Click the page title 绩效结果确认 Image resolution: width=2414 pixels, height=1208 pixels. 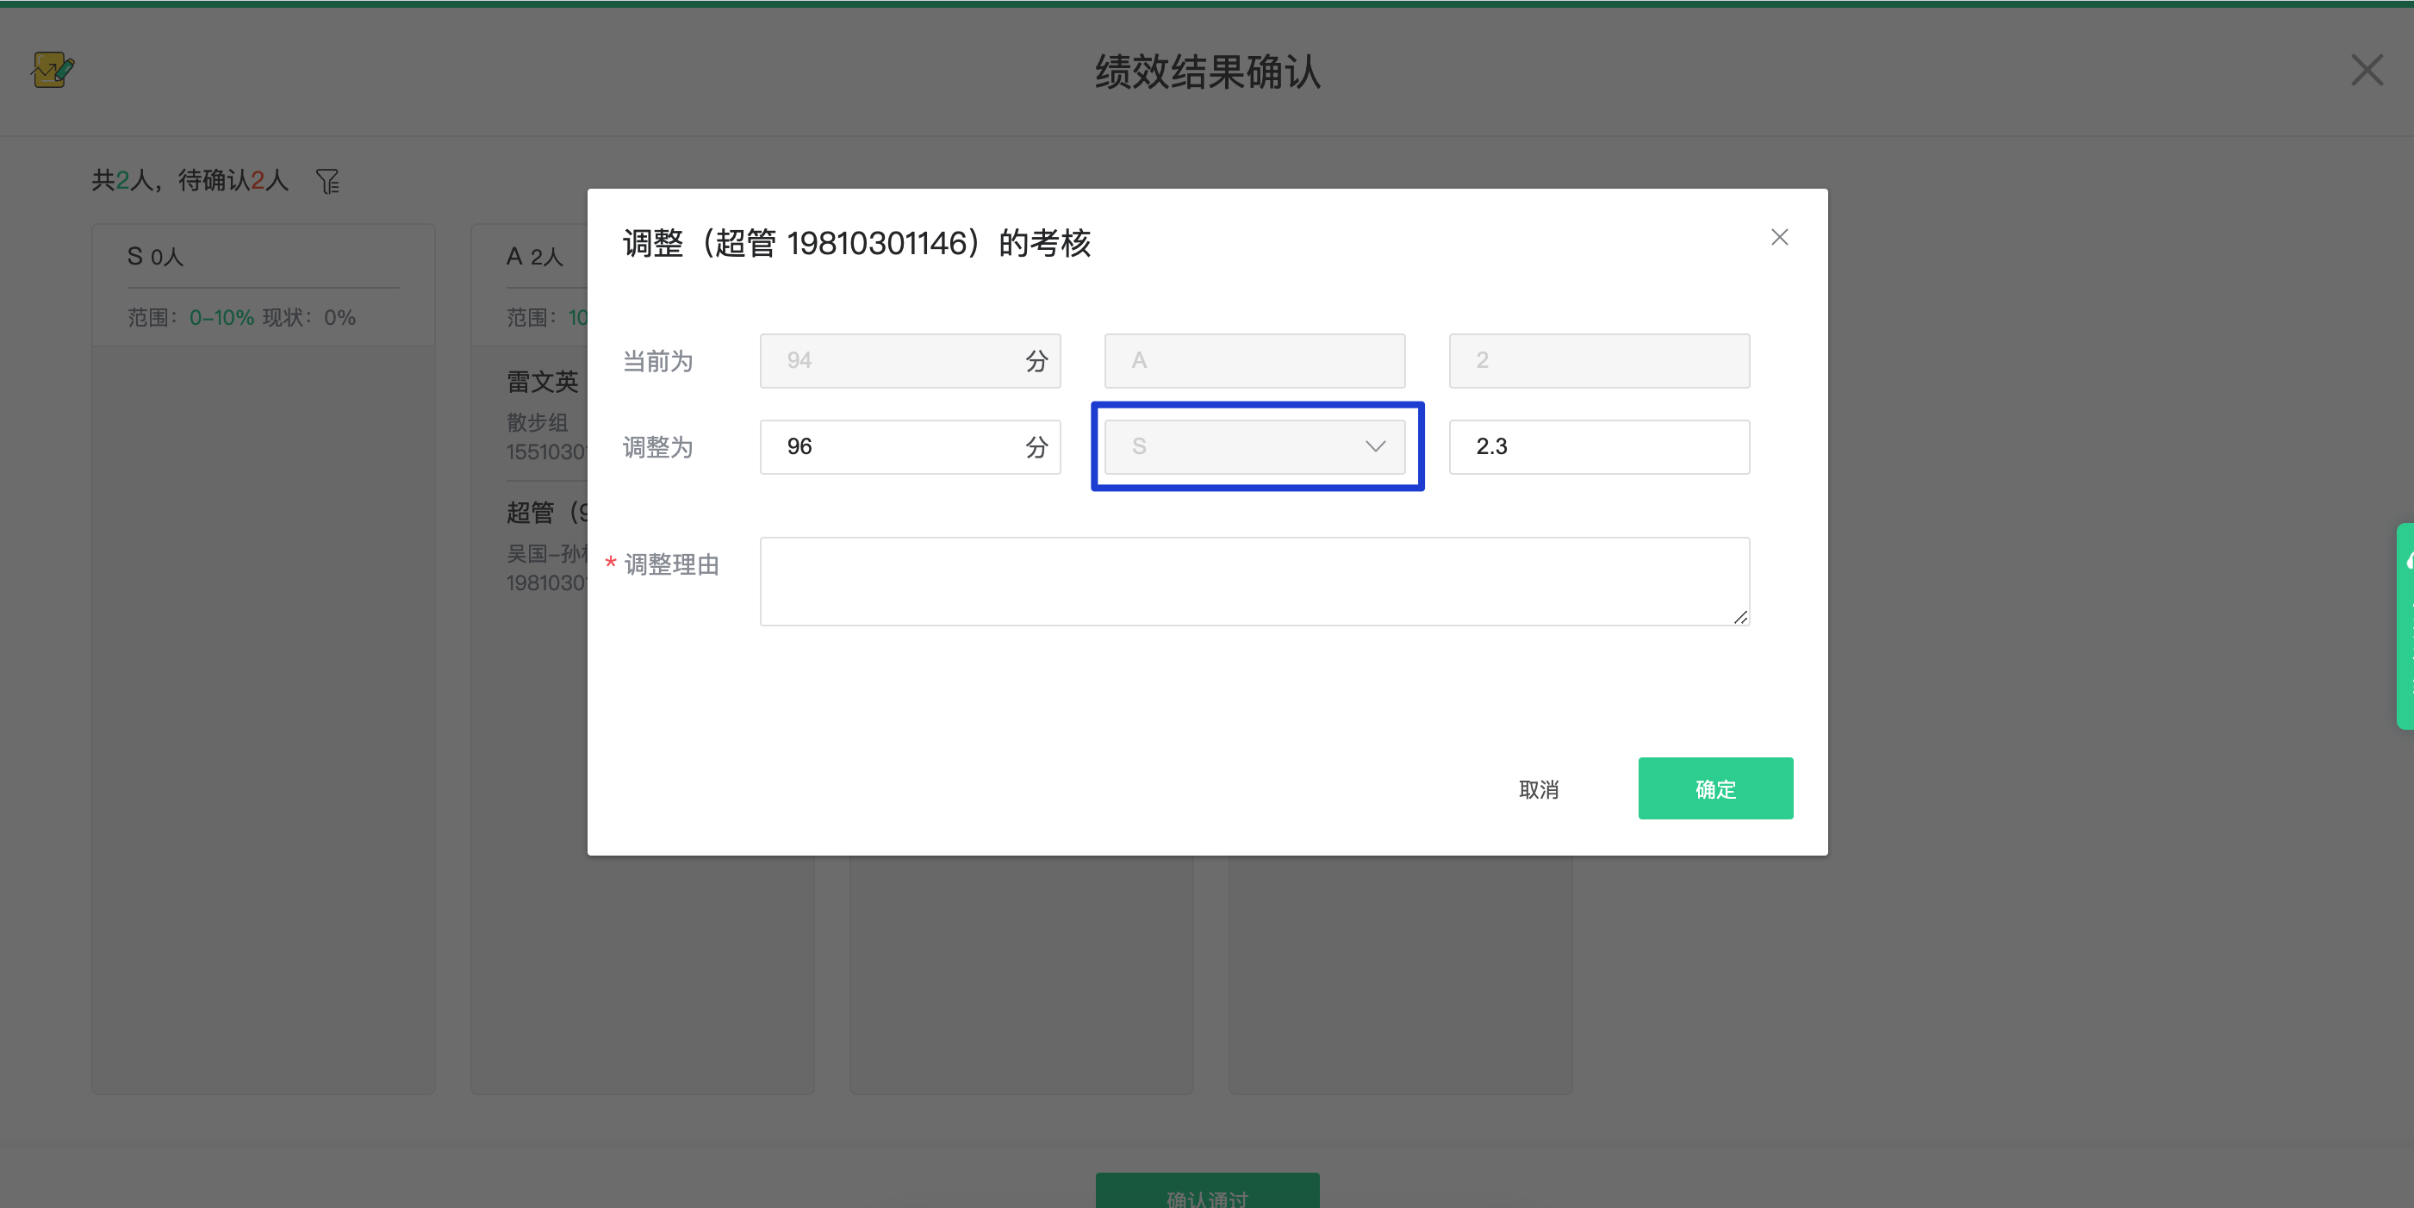pos(1207,72)
